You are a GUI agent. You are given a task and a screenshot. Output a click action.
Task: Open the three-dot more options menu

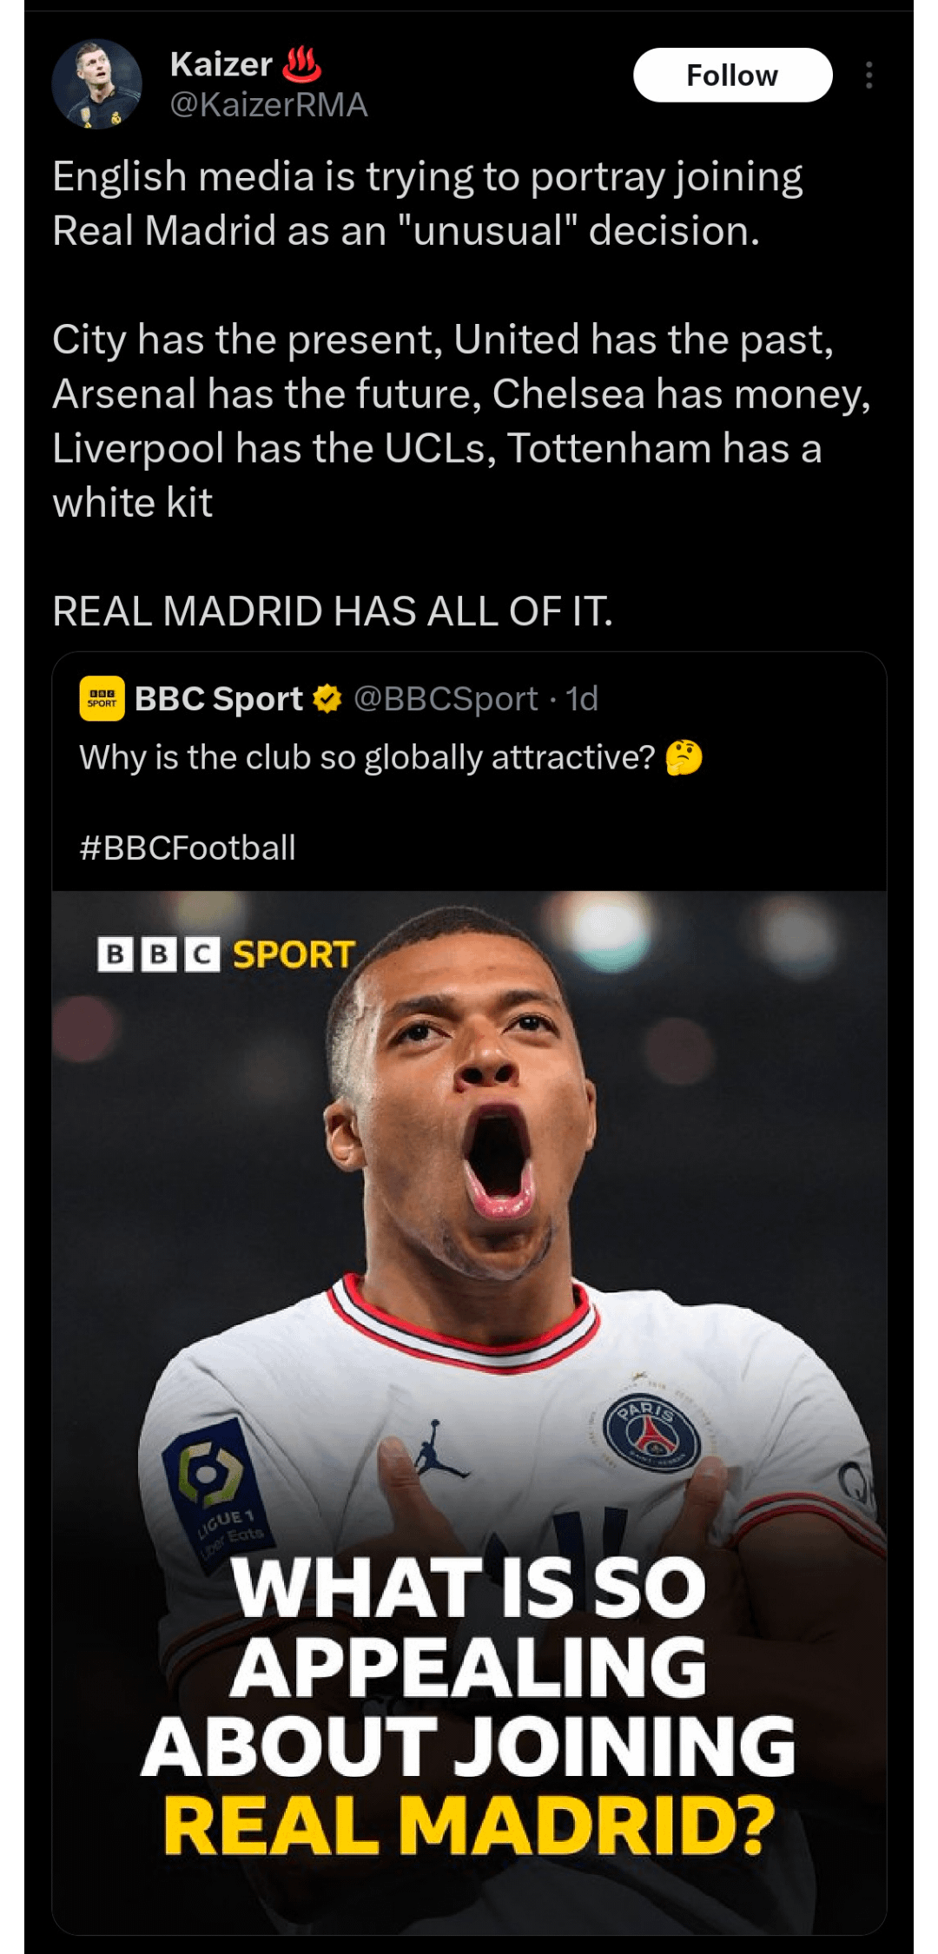pyautogui.click(x=869, y=76)
